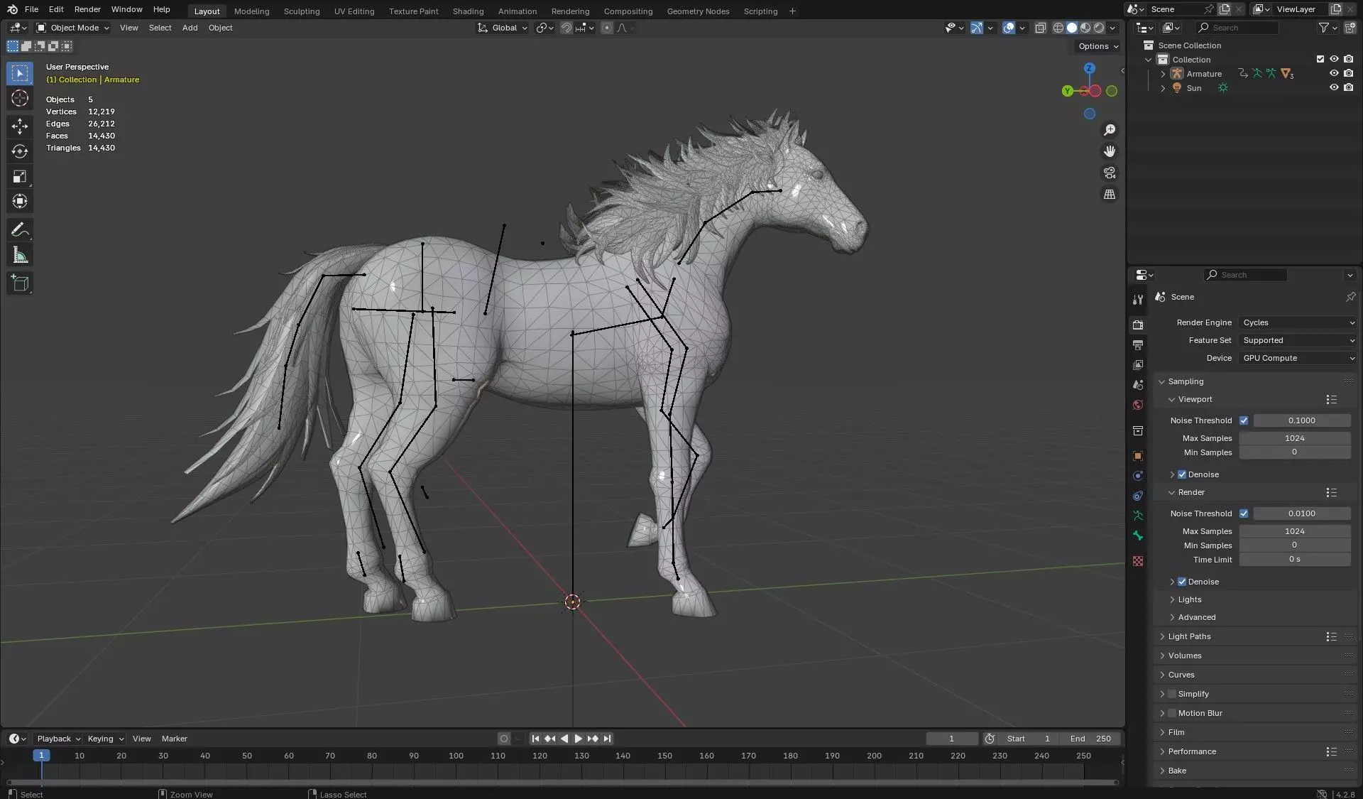Screen dimensions: 1363x799
Task: Open the viewport Options button
Action: tap(1098, 46)
